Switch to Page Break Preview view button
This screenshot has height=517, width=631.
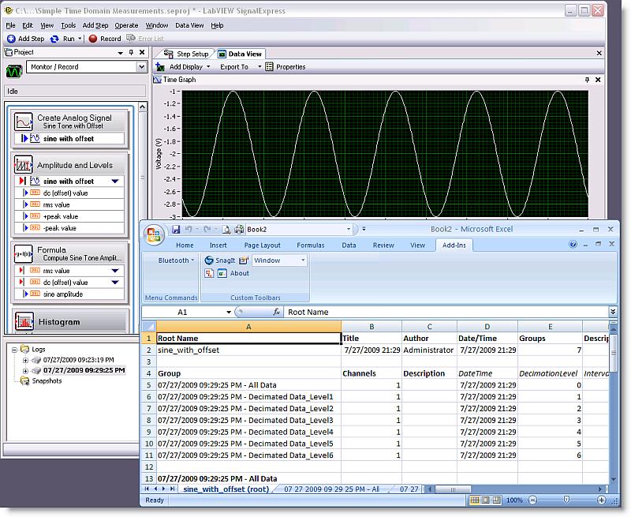point(497,500)
